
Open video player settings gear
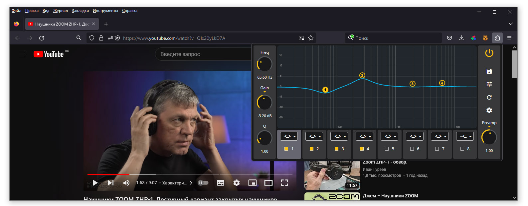(237, 183)
